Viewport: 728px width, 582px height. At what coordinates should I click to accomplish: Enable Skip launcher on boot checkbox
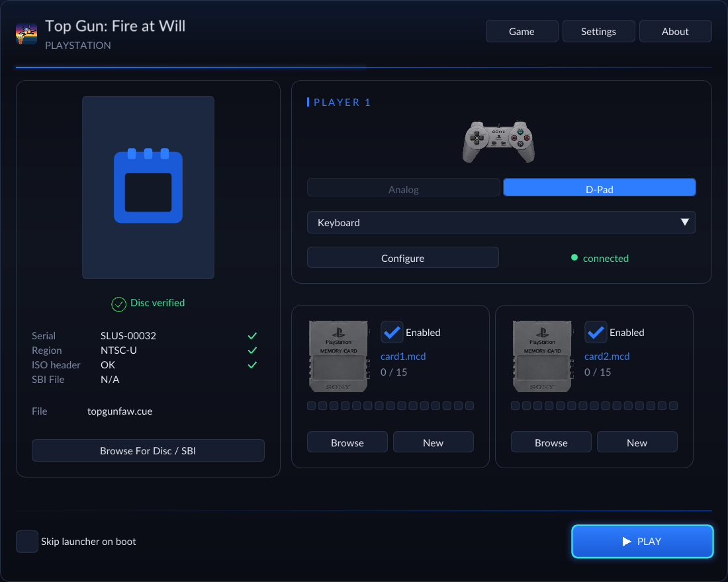pos(27,541)
